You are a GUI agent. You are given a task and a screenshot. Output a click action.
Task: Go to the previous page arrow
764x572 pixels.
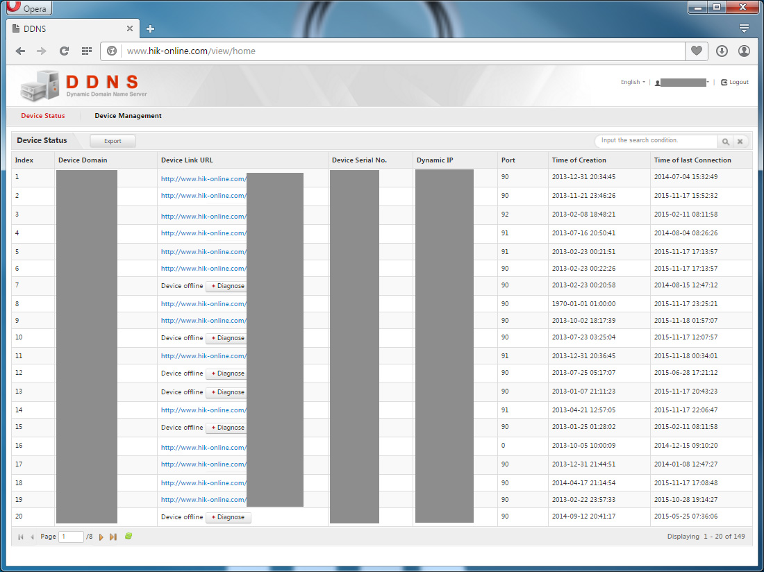pyautogui.click(x=32, y=537)
